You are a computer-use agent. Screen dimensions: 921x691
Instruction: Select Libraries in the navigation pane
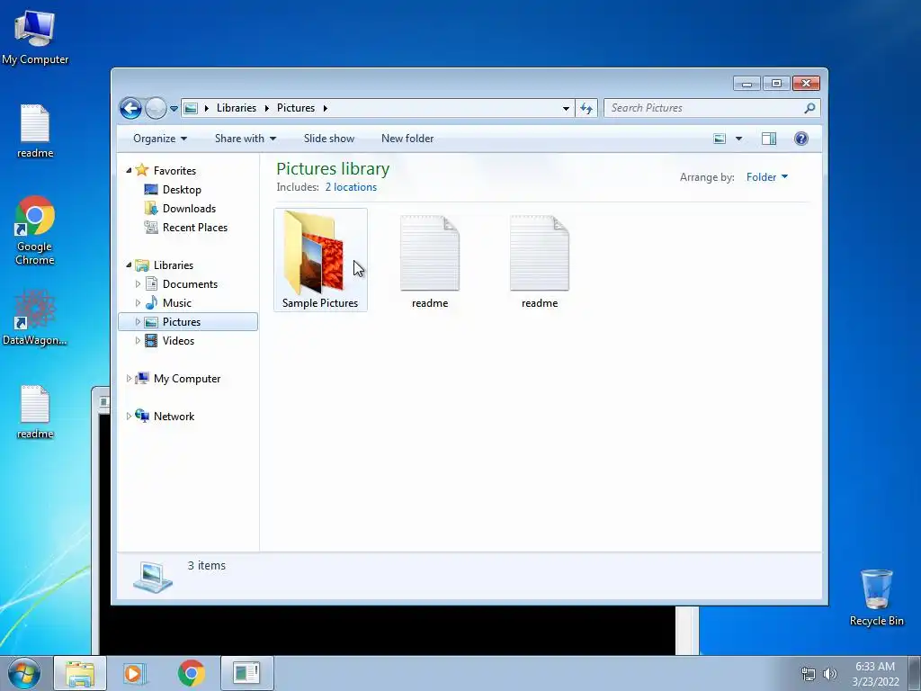[174, 265]
